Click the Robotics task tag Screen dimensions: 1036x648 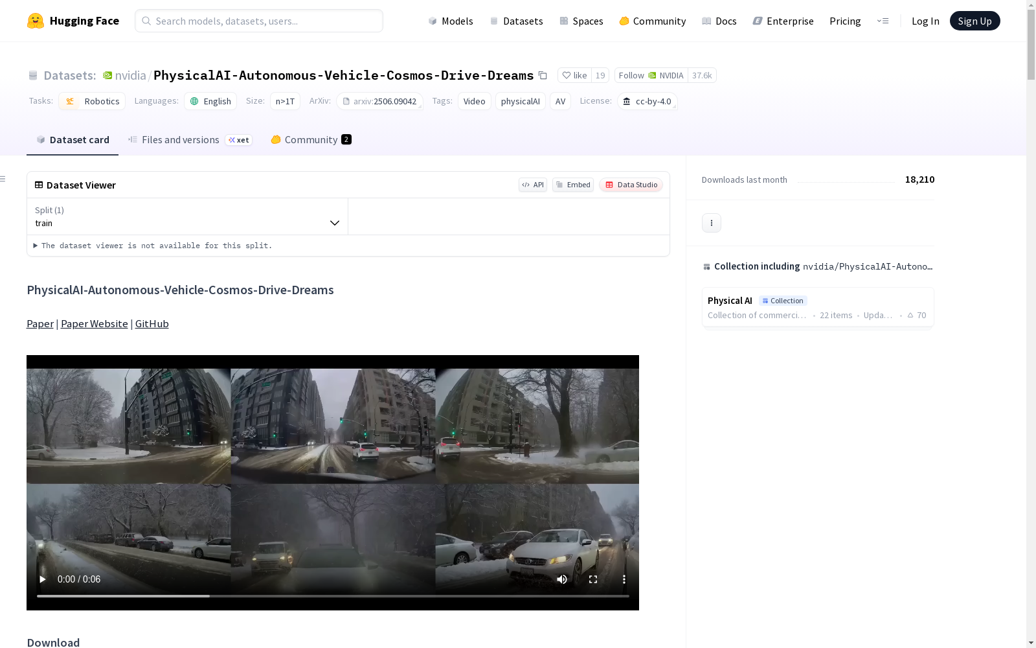tap(92, 101)
